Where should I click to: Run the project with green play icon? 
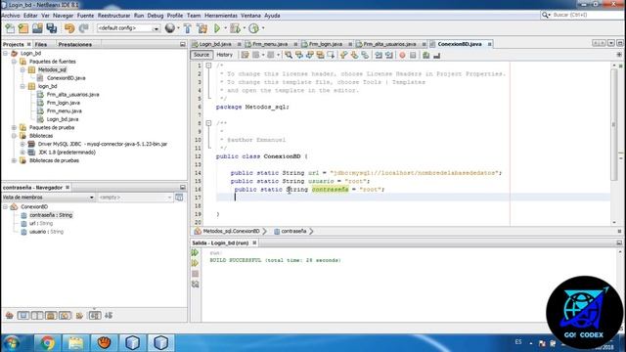tap(217, 28)
